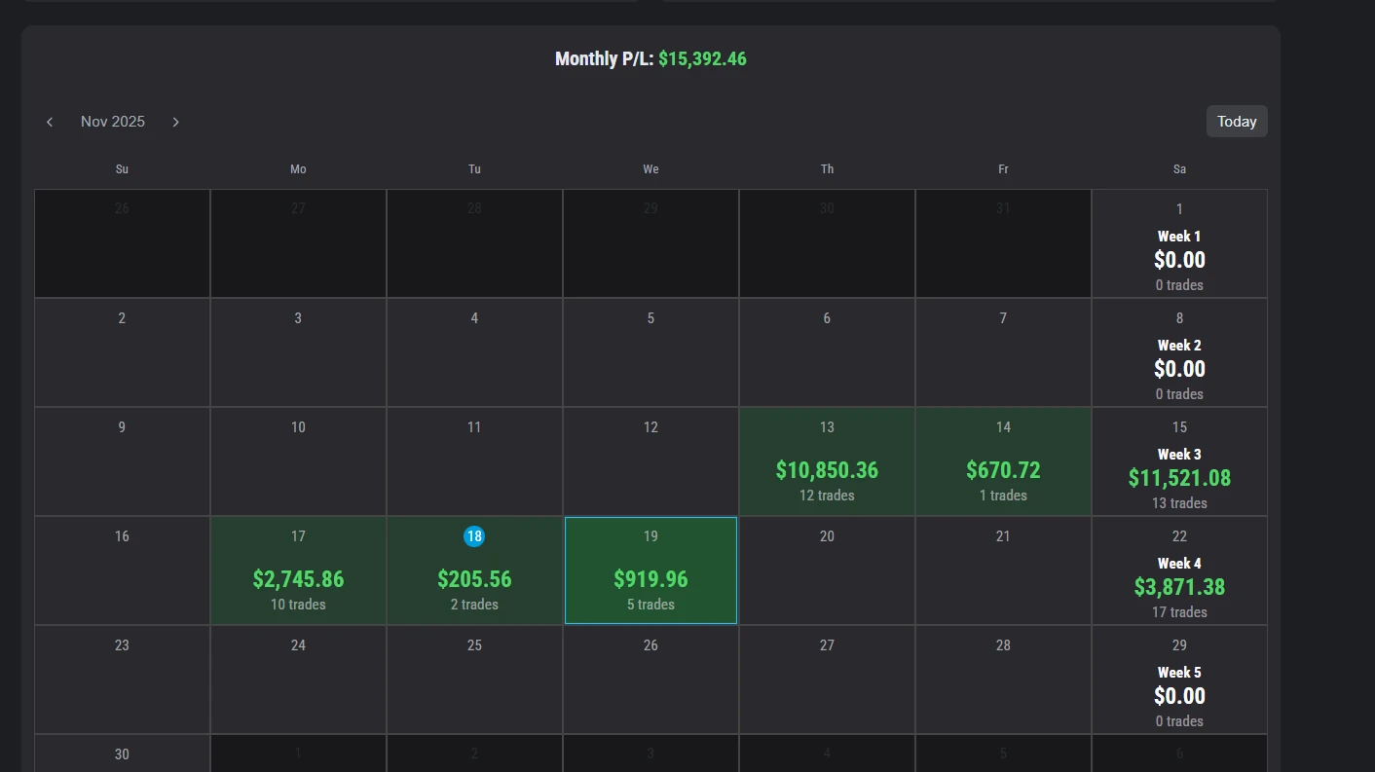
Task: Select the Week 2 summary cell
Action: [x=1179, y=352]
